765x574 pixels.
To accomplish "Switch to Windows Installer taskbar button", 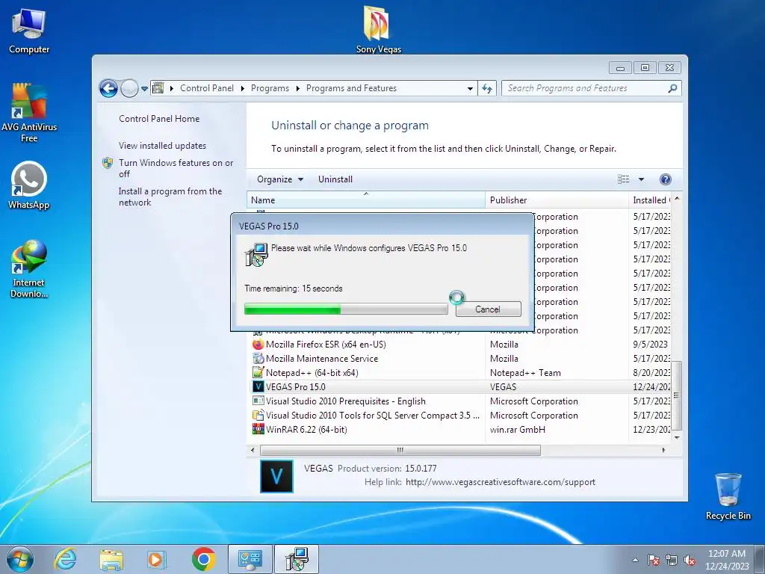I will 296,559.
